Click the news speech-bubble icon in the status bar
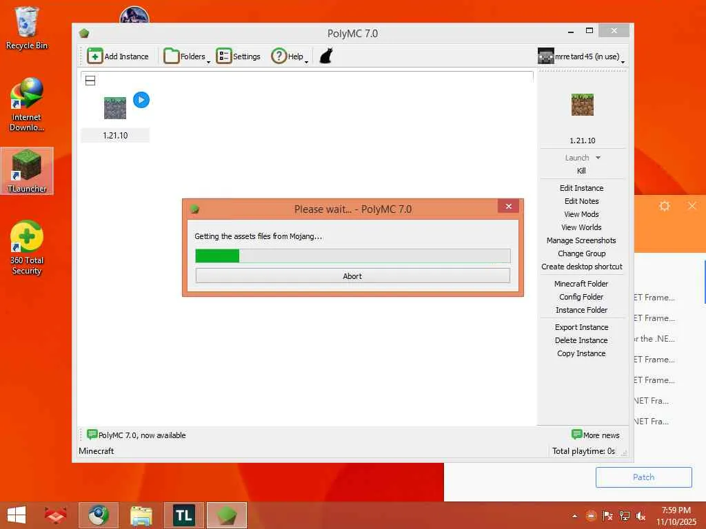Image resolution: width=706 pixels, height=529 pixels. [x=92, y=434]
